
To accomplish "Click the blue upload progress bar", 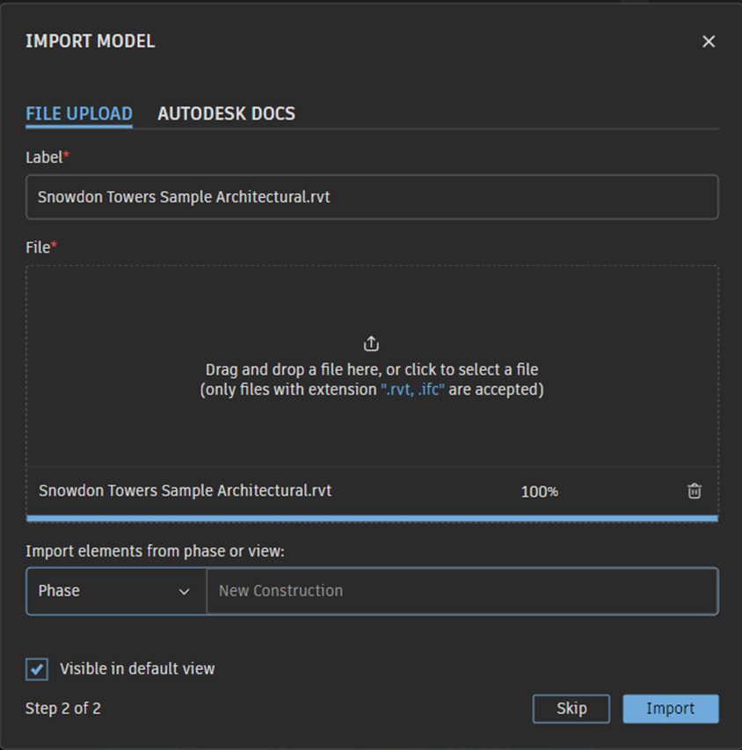I will pos(372,518).
